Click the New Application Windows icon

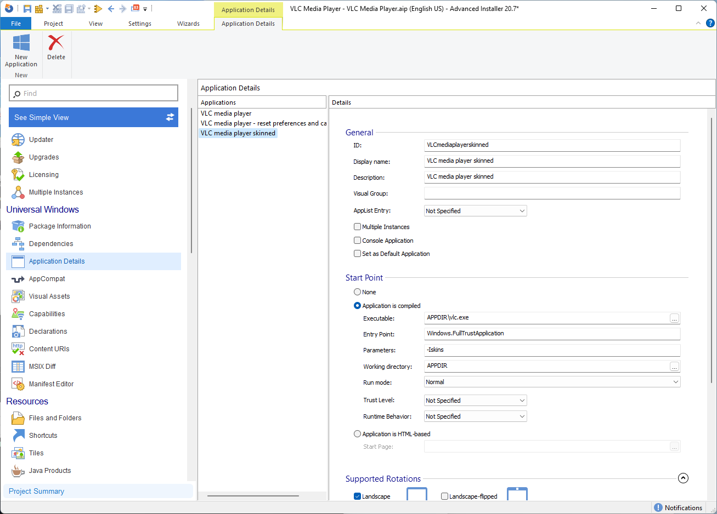point(21,43)
